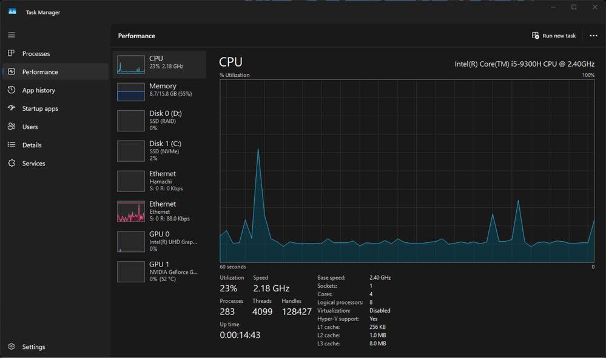
Task: Click the Startup apps gauge icon
Action: pos(11,108)
